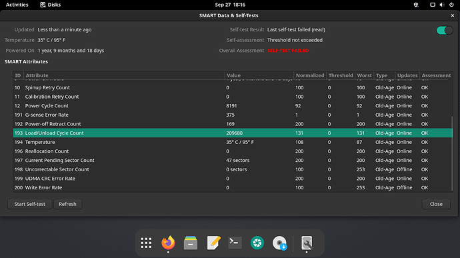Screen dimensions: 460x258
Task: Open the Activities overview
Action: coord(17,5)
